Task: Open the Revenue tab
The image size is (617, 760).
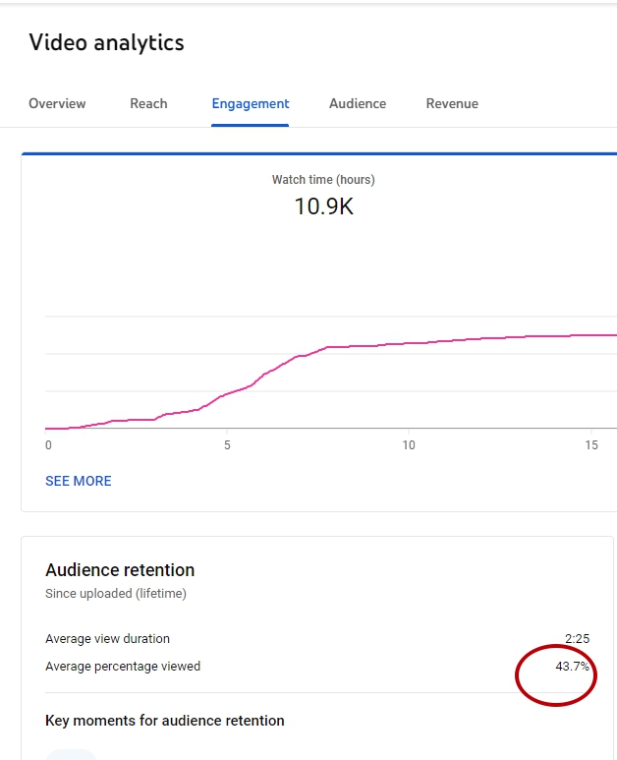Action: coord(452,103)
